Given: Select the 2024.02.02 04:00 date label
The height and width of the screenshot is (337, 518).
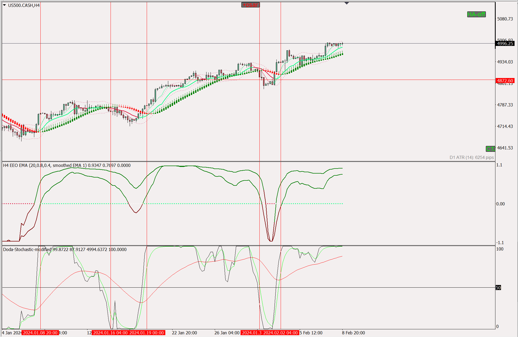Looking at the screenshot, I should pyautogui.click(x=281, y=333).
